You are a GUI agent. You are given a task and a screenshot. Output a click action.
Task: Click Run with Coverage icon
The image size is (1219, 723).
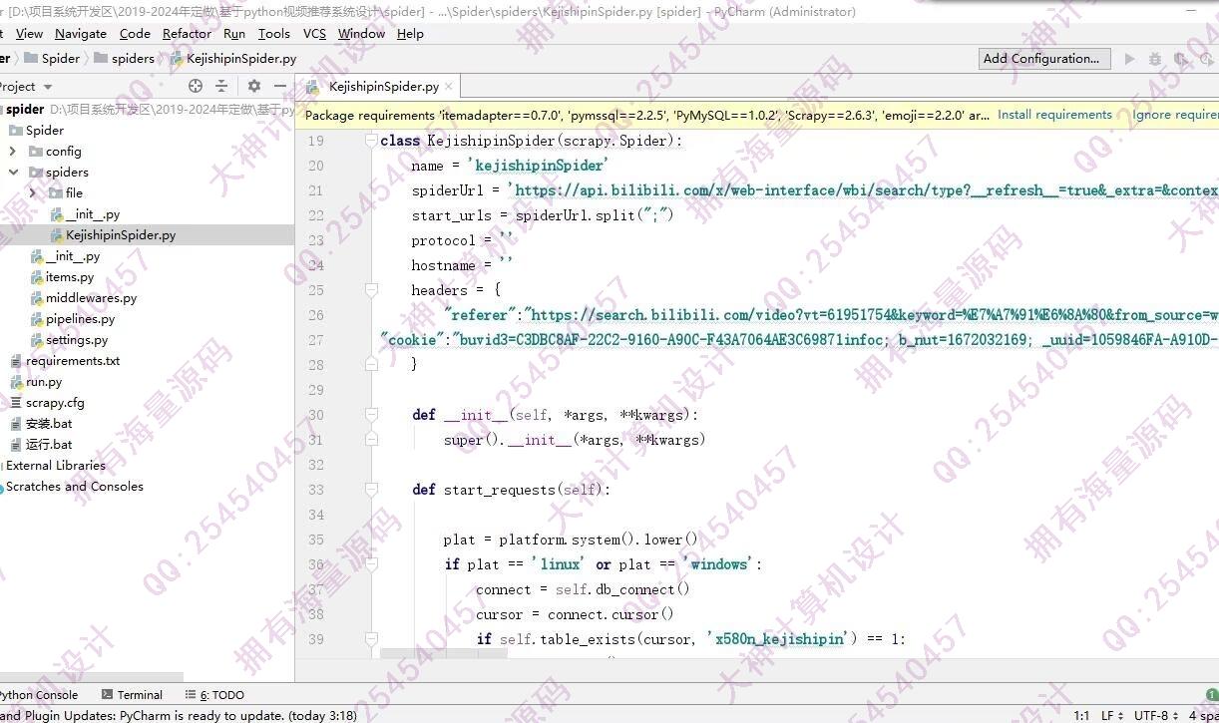[x=1181, y=59]
